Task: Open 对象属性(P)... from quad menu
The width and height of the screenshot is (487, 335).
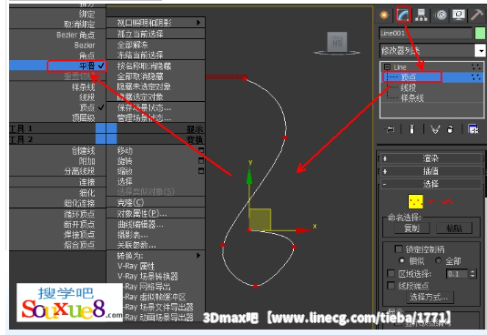Action: point(142,213)
